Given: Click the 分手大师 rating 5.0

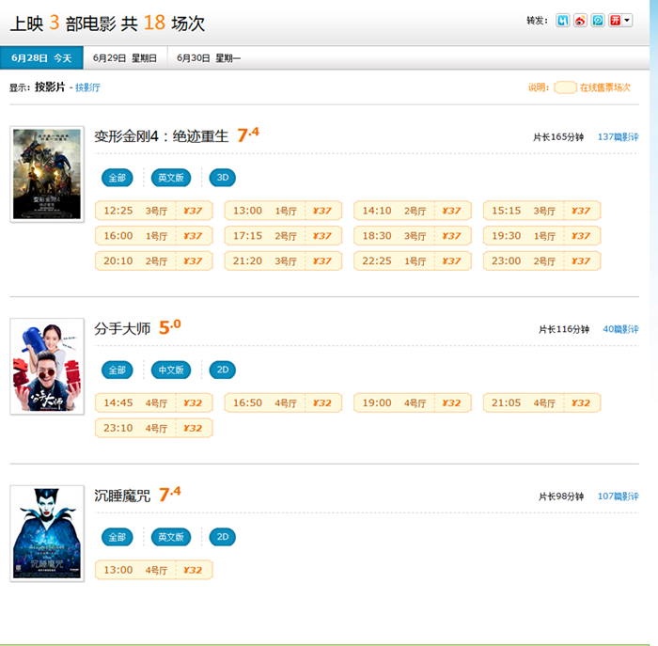Looking at the screenshot, I should tap(169, 327).
